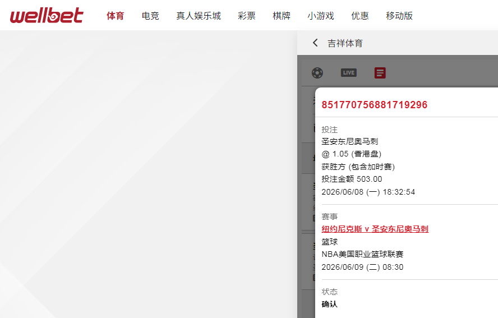View 优惠 promotions page
Image resolution: width=498 pixels, height=318 pixels.
pos(360,16)
